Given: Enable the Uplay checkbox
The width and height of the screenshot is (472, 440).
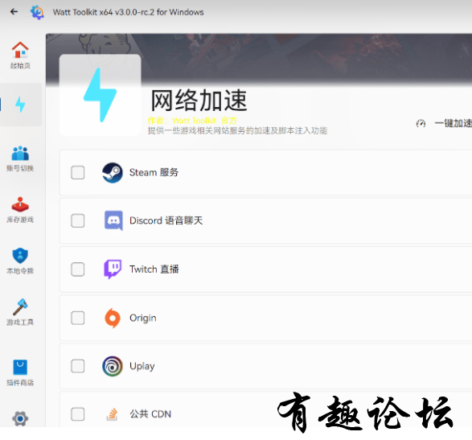Looking at the screenshot, I should (78, 366).
